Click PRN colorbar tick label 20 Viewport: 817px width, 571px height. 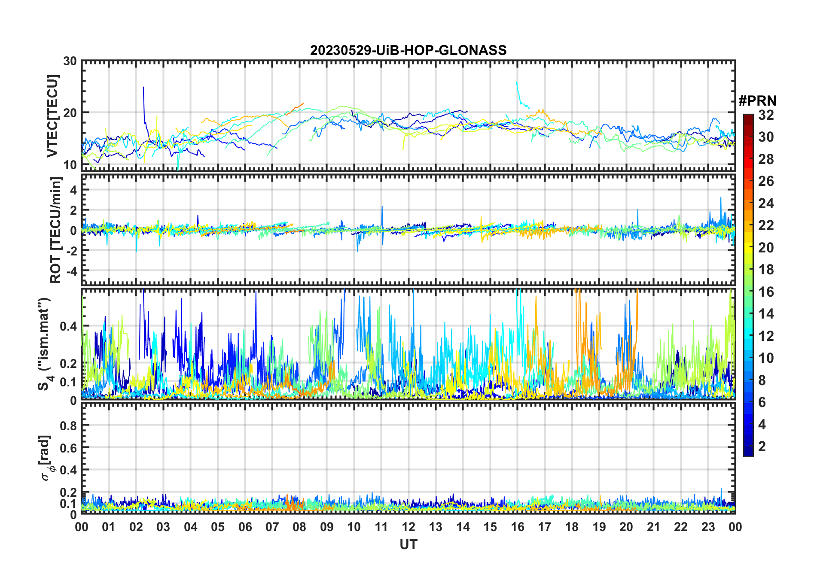click(766, 247)
